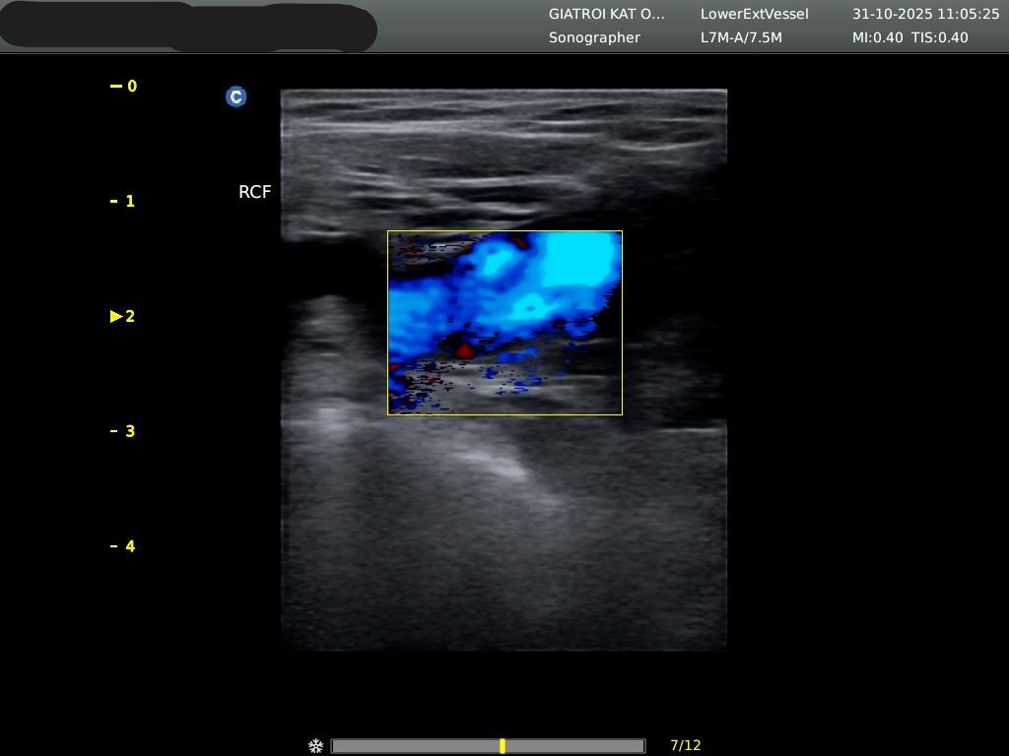This screenshot has height=756, width=1009.
Task: Click the snowflake freeze icon
Action: [316, 746]
